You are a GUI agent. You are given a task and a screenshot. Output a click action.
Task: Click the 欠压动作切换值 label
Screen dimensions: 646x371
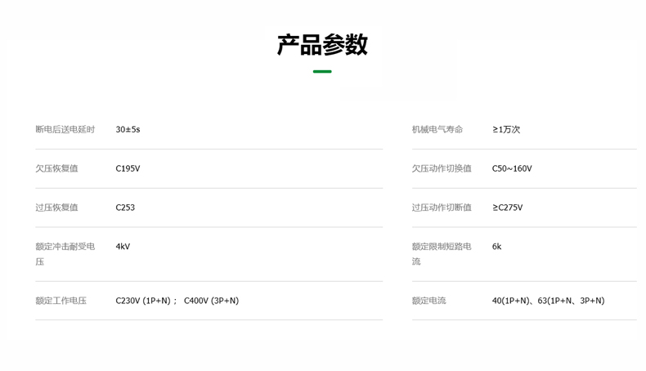(442, 168)
